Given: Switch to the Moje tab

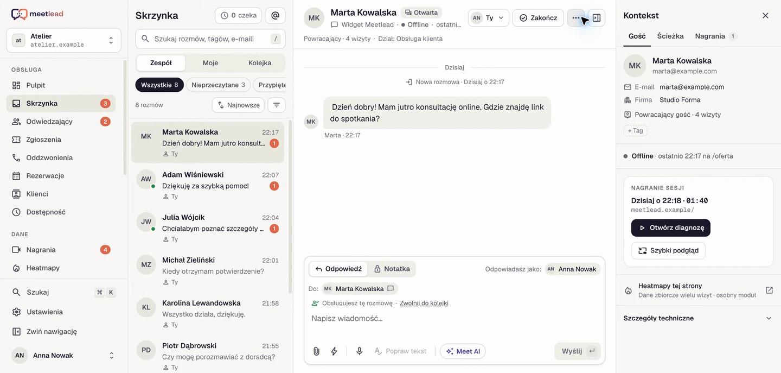Looking at the screenshot, I should [x=210, y=63].
